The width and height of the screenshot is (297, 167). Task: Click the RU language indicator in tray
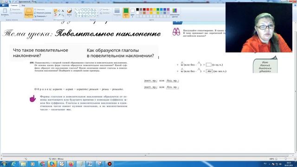[x=265, y=164]
